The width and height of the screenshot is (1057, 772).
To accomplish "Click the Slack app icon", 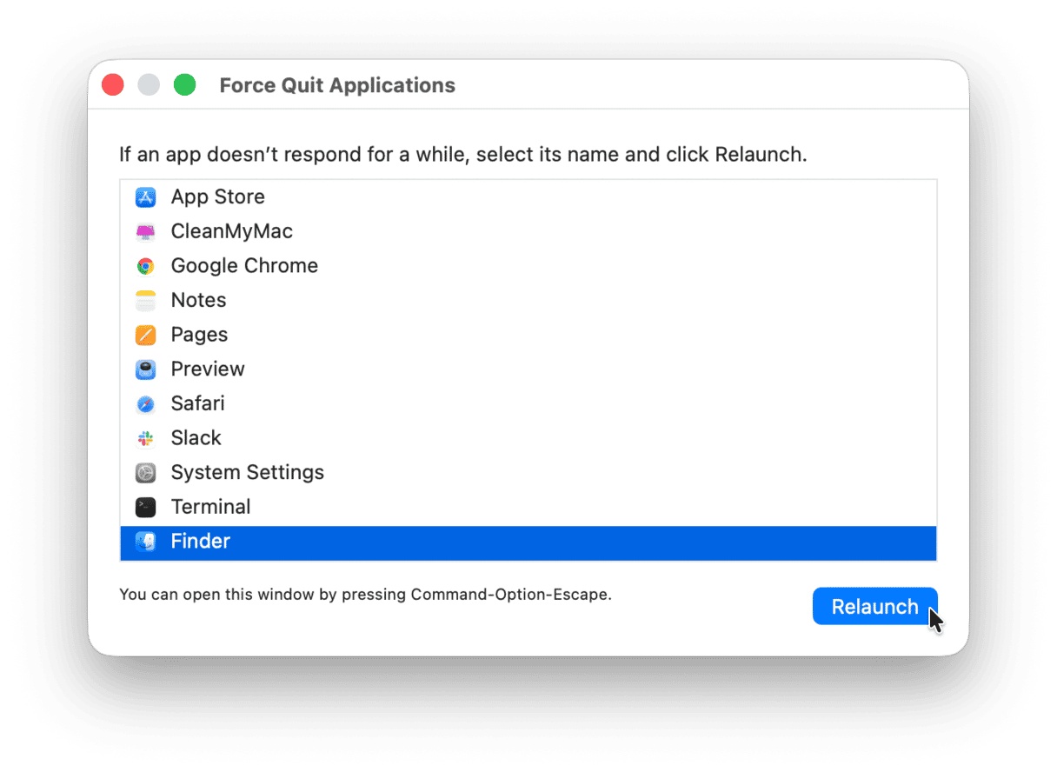I will (145, 438).
